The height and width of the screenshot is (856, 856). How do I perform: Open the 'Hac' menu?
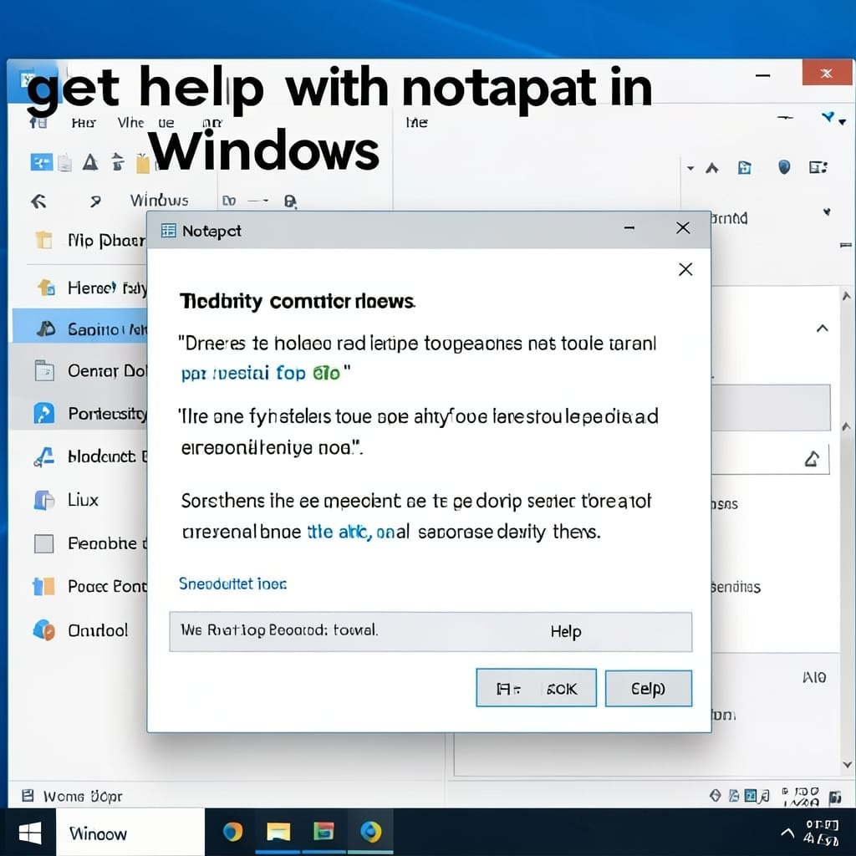[84, 123]
